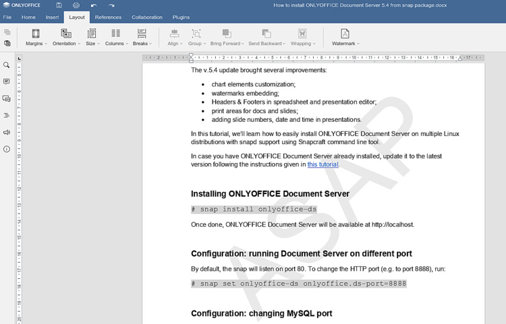506x324 pixels.
Task: Switch to the References tab
Action: point(108,18)
